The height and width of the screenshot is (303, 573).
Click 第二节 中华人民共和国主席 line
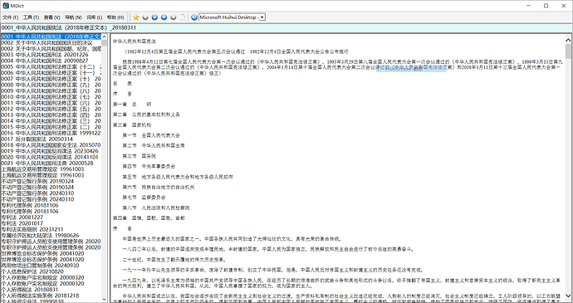154,145
